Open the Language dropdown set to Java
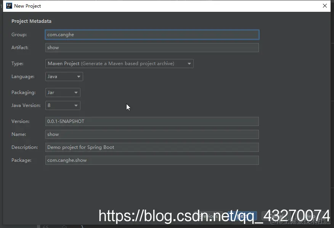The height and width of the screenshot is (228, 334). (x=64, y=77)
